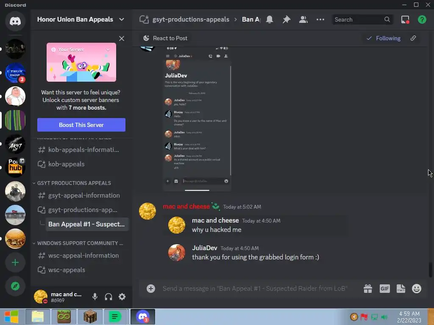Click JuliaDev's avatar in embedded message
The height and width of the screenshot is (325, 434).
click(177, 253)
